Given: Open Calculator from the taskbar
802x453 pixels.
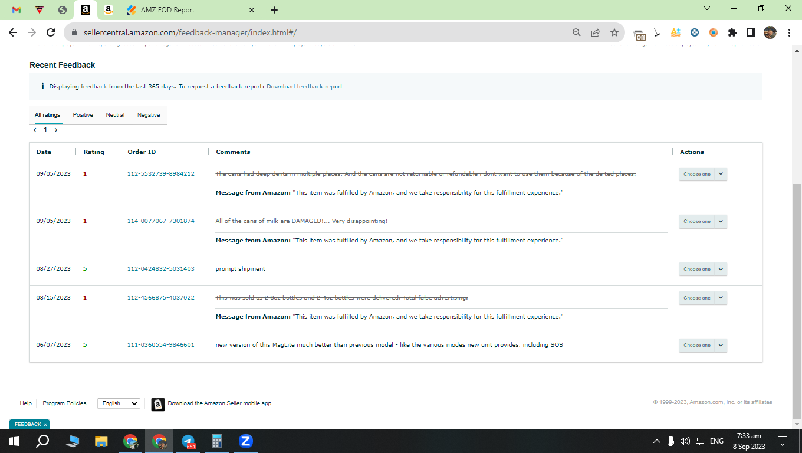Looking at the screenshot, I should pos(217,441).
